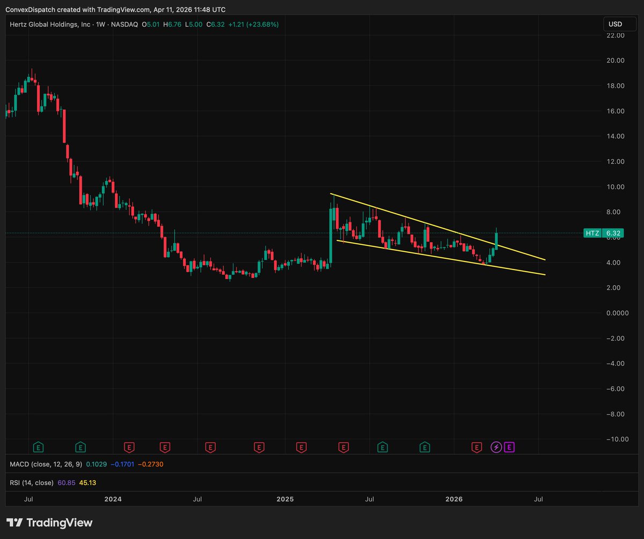
Task: Click the purple lightning event icon
Action: pyautogui.click(x=496, y=447)
